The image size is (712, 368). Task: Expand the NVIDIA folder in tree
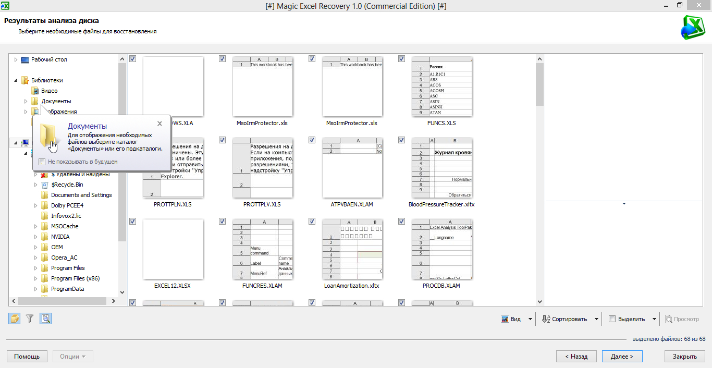(36, 237)
